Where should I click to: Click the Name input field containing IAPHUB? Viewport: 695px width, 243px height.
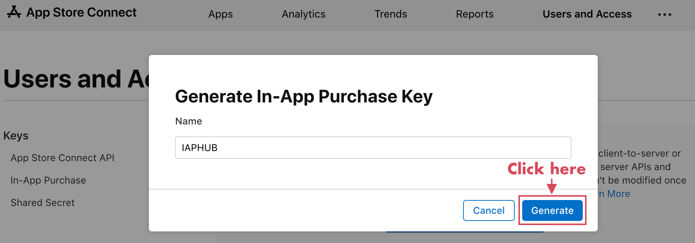(x=373, y=148)
